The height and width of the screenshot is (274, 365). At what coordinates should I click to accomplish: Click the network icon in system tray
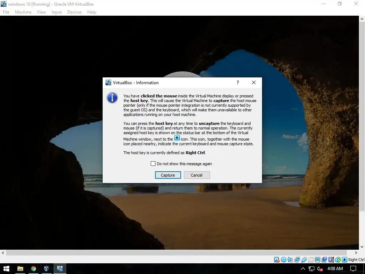pos(312,269)
